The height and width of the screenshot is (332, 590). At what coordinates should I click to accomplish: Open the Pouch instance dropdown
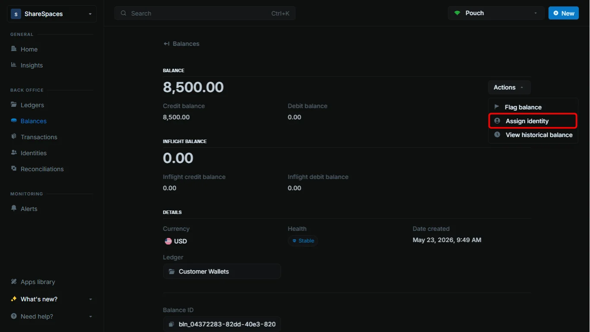[x=496, y=13]
